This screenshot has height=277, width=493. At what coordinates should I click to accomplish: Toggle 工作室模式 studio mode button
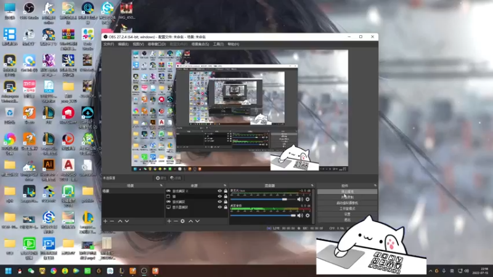pyautogui.click(x=347, y=209)
